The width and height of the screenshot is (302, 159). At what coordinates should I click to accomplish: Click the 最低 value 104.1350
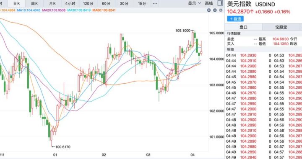(x=281, y=44)
